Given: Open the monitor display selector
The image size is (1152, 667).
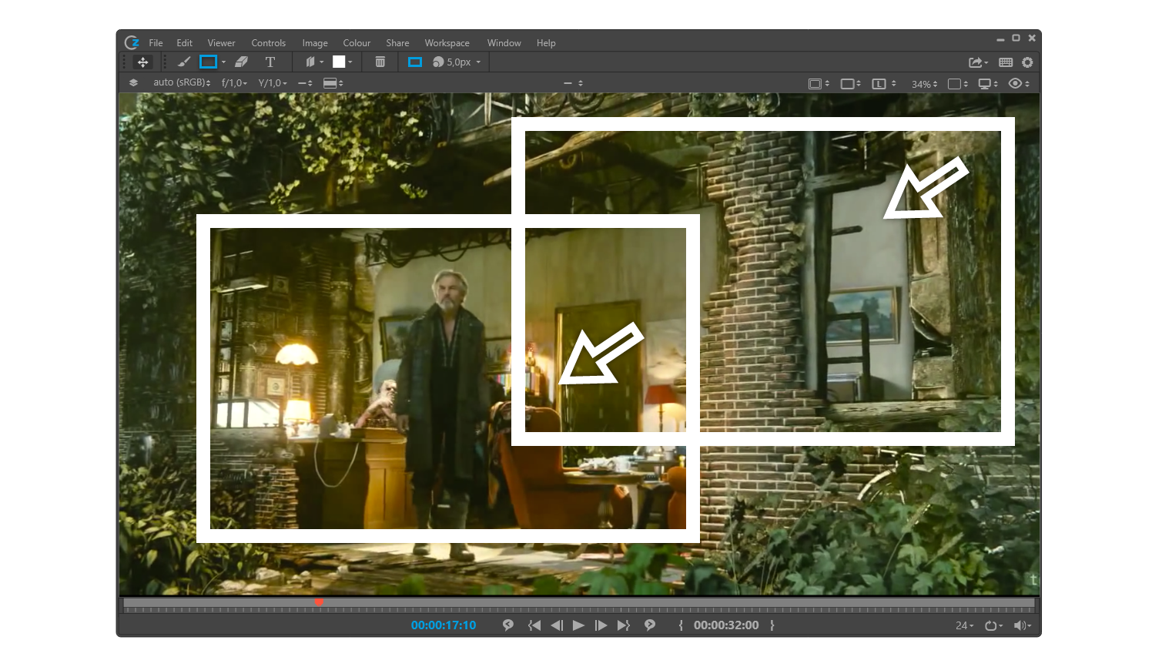Looking at the screenshot, I should pos(988,84).
